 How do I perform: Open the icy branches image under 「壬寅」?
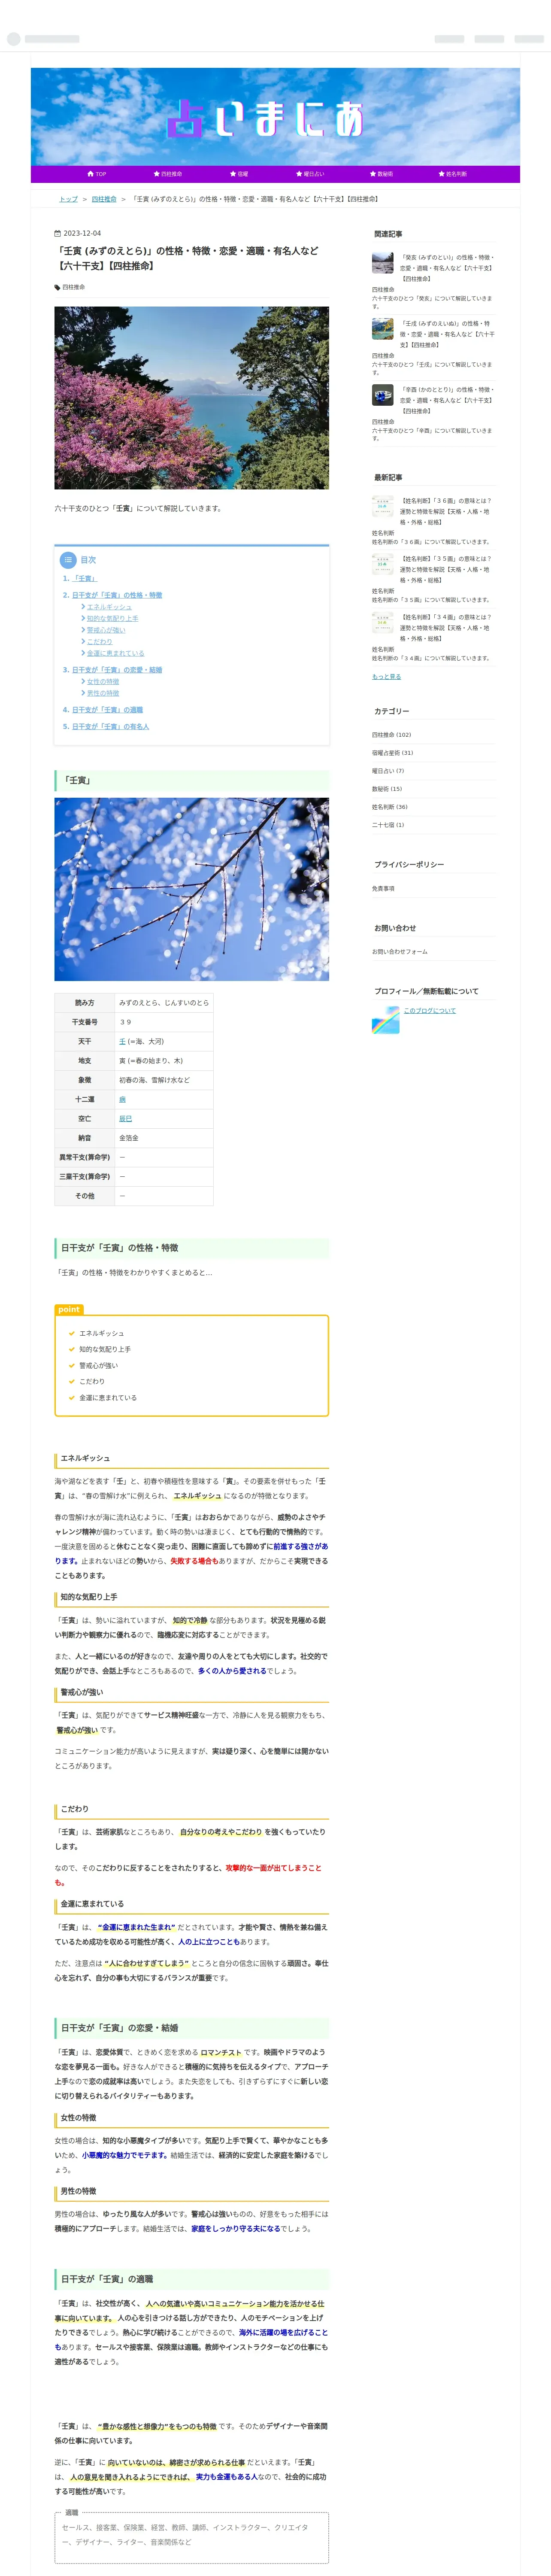coord(191,889)
